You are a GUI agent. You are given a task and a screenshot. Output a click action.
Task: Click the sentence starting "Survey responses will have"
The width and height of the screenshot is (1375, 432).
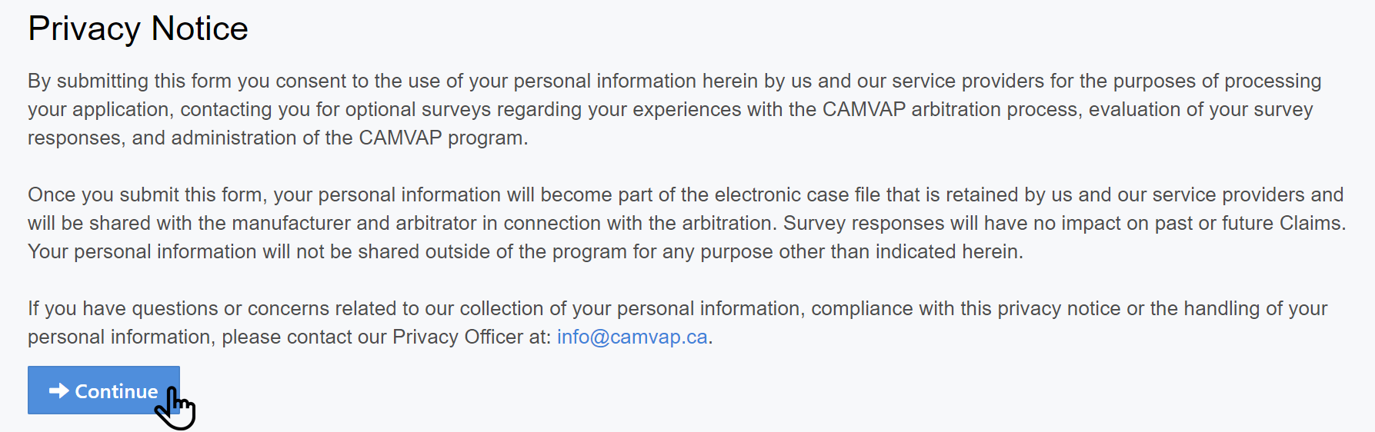tap(1064, 223)
